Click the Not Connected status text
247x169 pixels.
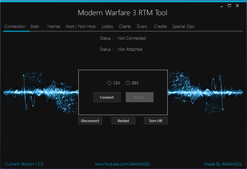(132, 38)
